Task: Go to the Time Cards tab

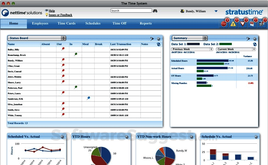Action: pyautogui.click(x=66, y=23)
